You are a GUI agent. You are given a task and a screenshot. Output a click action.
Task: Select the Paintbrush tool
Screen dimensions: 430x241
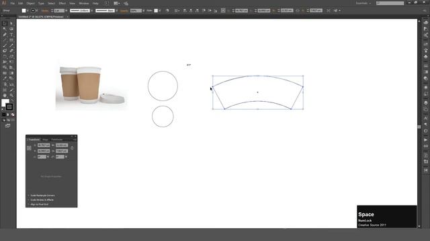[5, 46]
